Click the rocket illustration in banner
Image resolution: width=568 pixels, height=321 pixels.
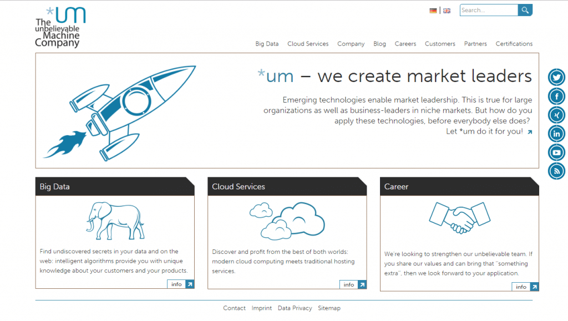tap(120, 113)
